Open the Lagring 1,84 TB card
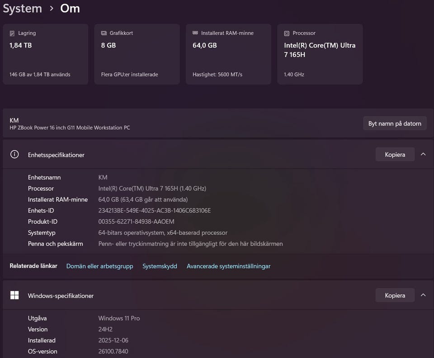This screenshot has height=358, width=434. point(45,54)
